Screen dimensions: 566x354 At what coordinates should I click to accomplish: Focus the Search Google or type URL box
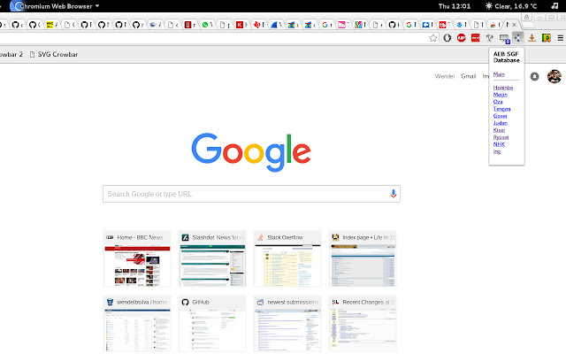coord(251,194)
